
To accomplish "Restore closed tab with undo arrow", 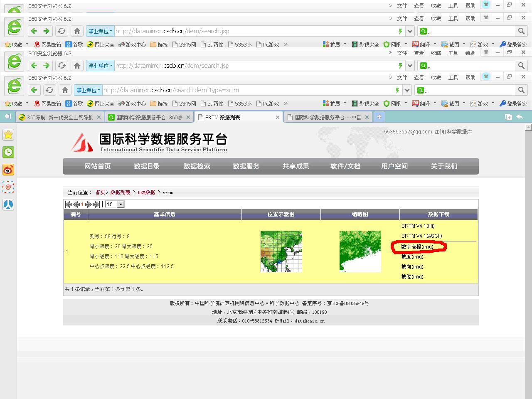I will [520, 117].
